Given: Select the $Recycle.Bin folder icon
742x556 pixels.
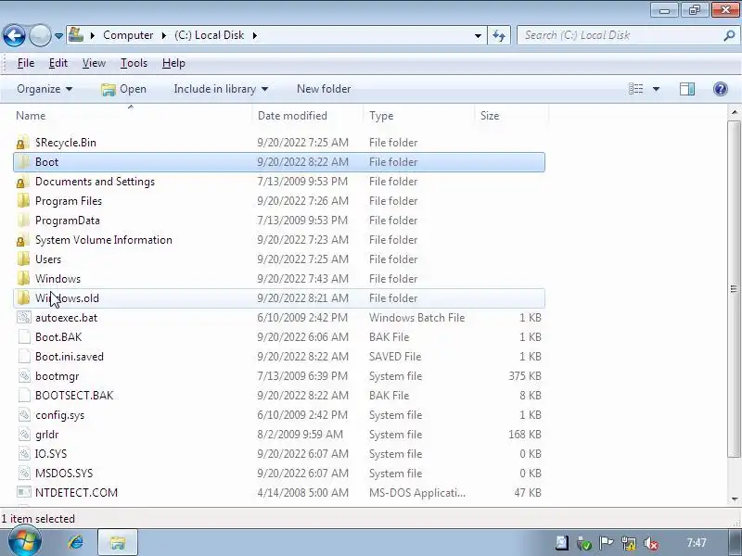Looking at the screenshot, I should [21, 143].
